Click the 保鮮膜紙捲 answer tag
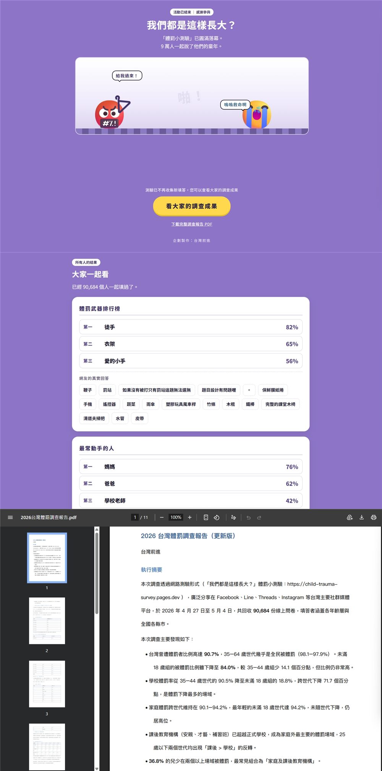 pyautogui.click(x=273, y=390)
